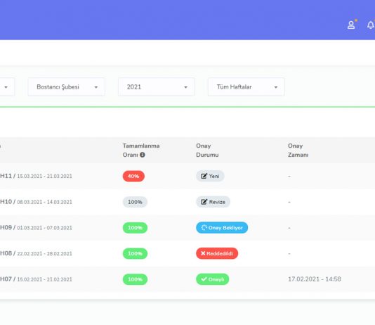The height and width of the screenshot is (325, 375).
Task: Open the Tüm Haftalar weeks dropdown
Action: coord(246,87)
